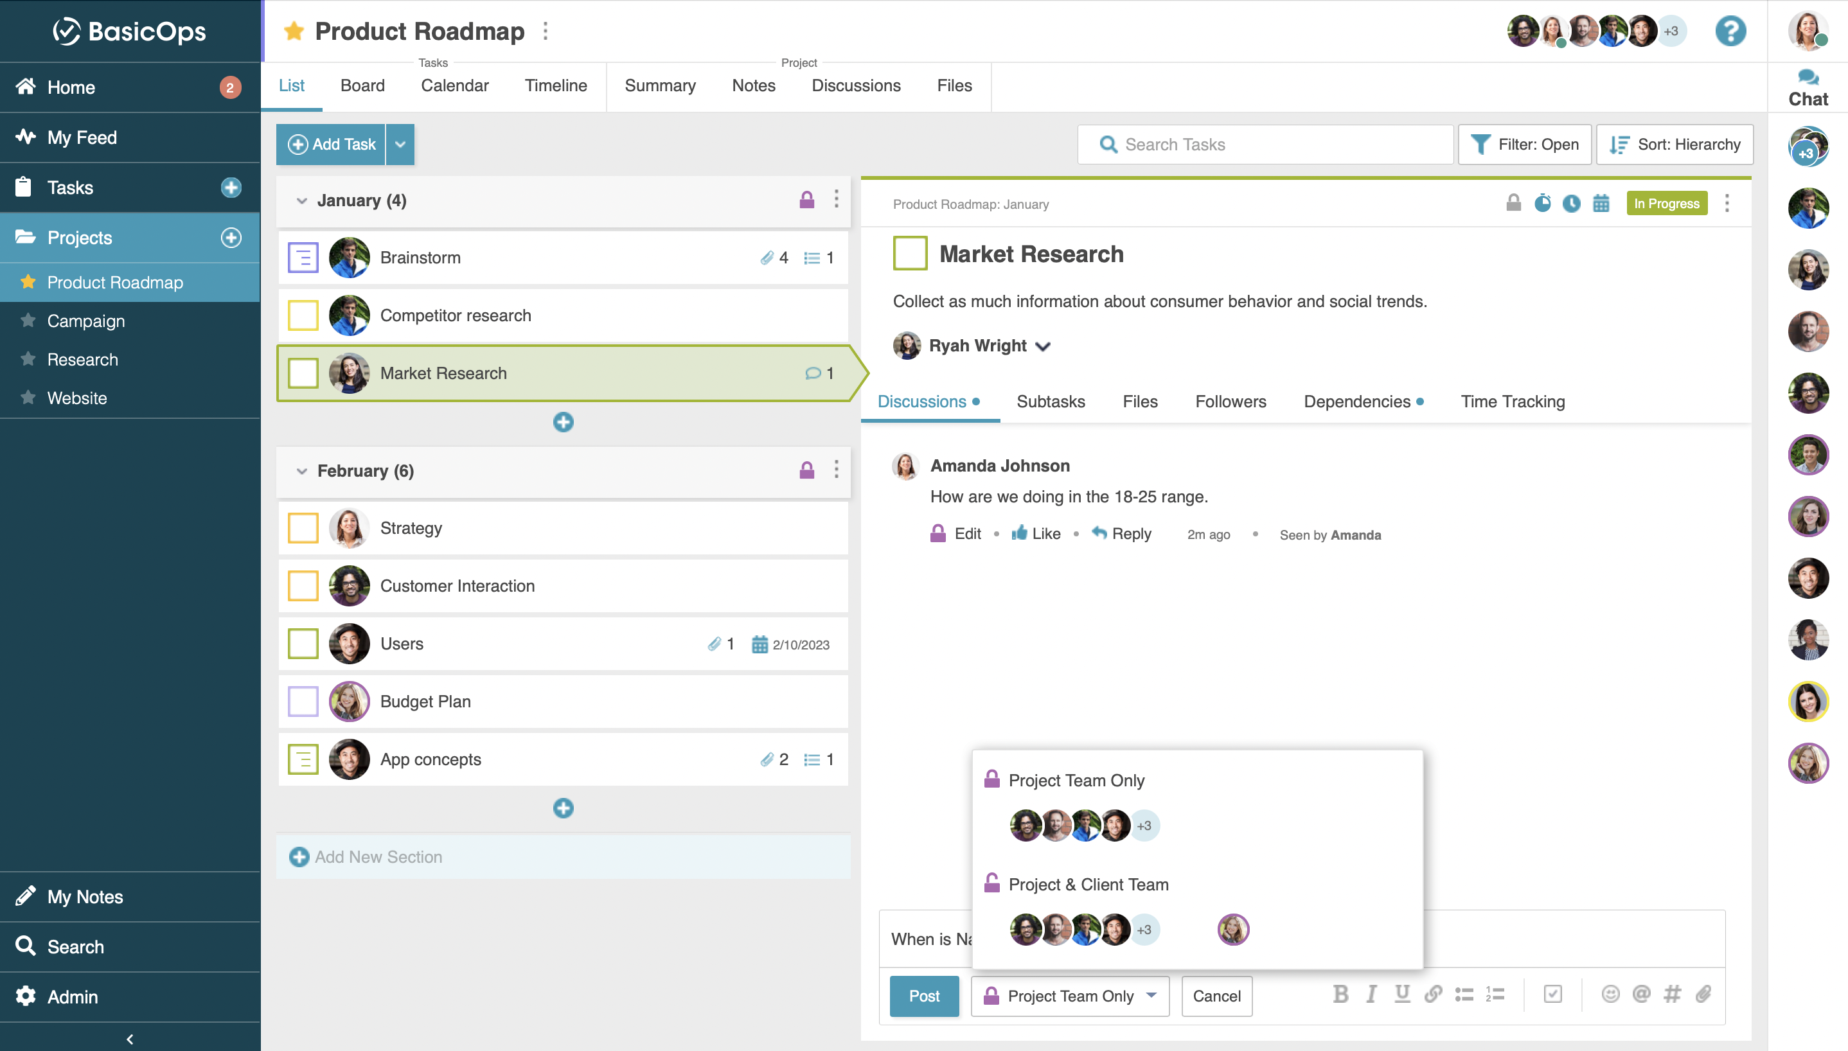Click Reply on Amanda Johnson's comment
Viewport: 1848px width, 1051px height.
point(1121,533)
